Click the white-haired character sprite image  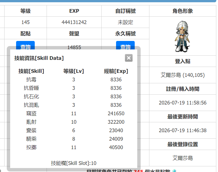pos(182,36)
